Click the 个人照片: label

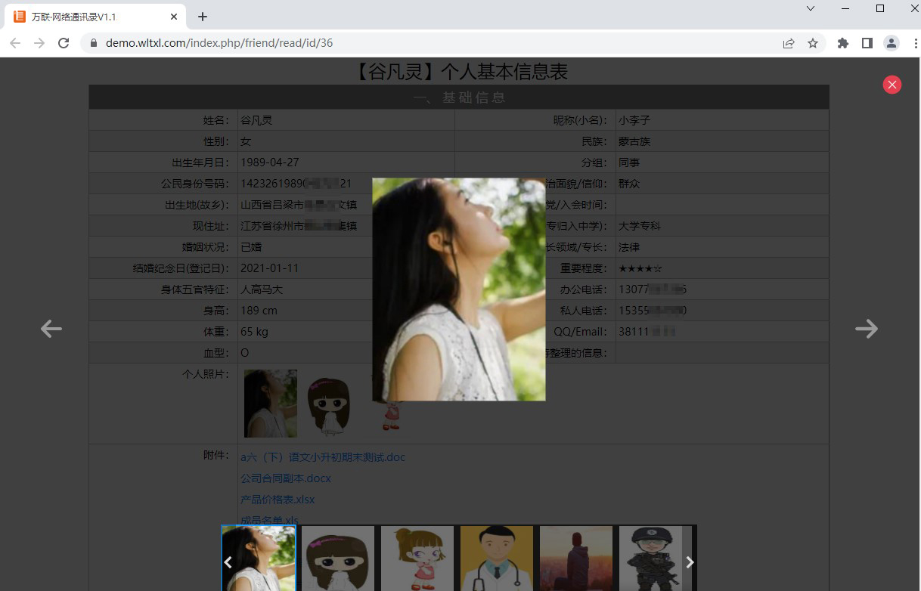pos(206,374)
